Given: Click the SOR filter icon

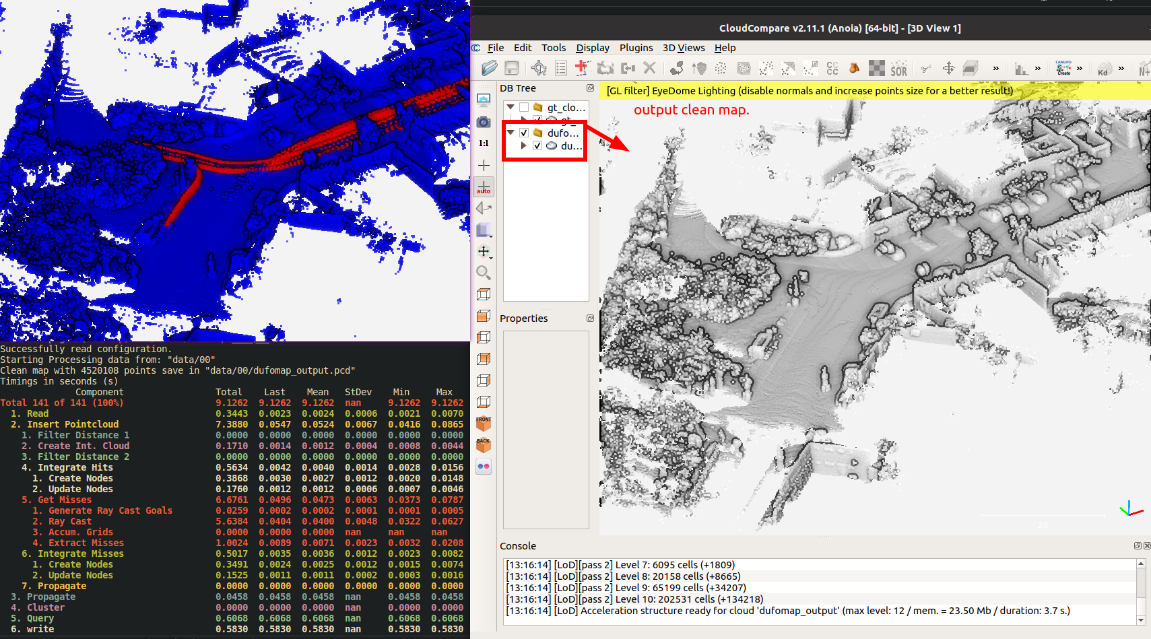Looking at the screenshot, I should [x=898, y=69].
